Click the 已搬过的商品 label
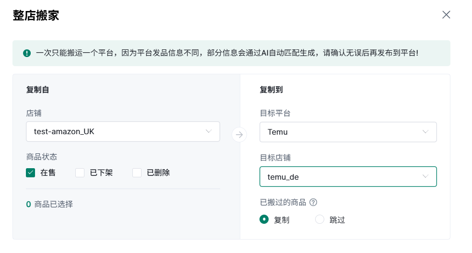This screenshot has height=253, width=472. pos(283,202)
